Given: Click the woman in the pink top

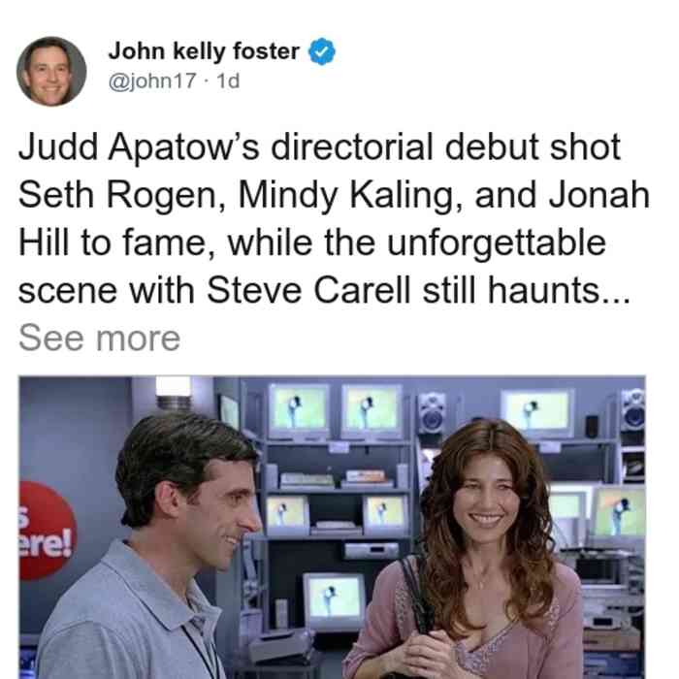Looking at the screenshot, I should 469,552.
